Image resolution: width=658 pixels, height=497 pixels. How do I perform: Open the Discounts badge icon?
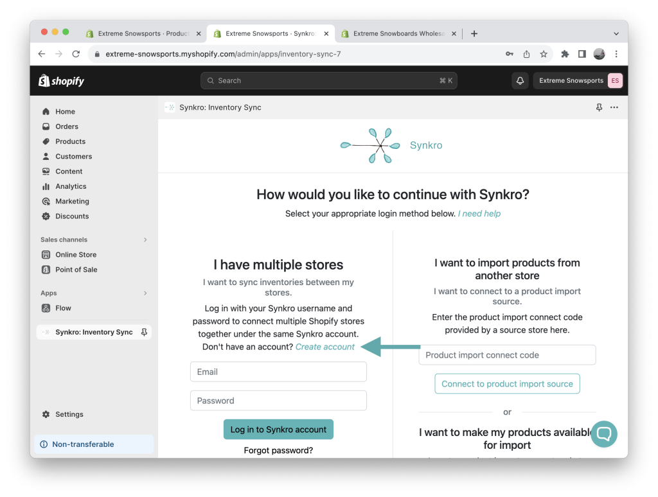tap(46, 216)
